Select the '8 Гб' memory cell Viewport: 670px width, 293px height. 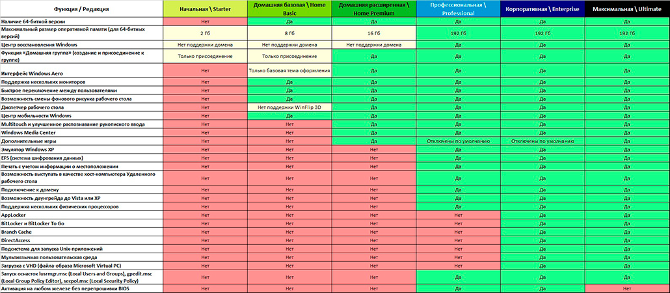tap(289, 33)
